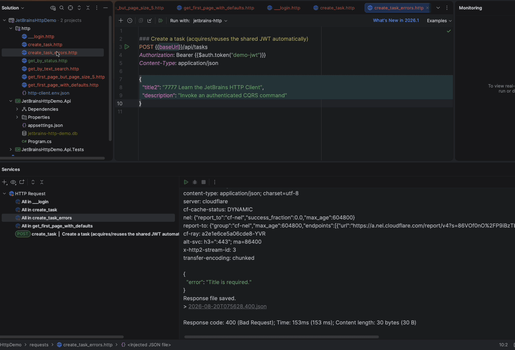
Task: Open saved response 2026-08-20T075628.400.json
Action: pyautogui.click(x=228, y=306)
